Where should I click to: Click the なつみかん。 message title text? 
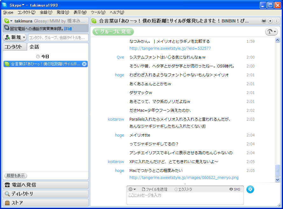click(x=169, y=41)
